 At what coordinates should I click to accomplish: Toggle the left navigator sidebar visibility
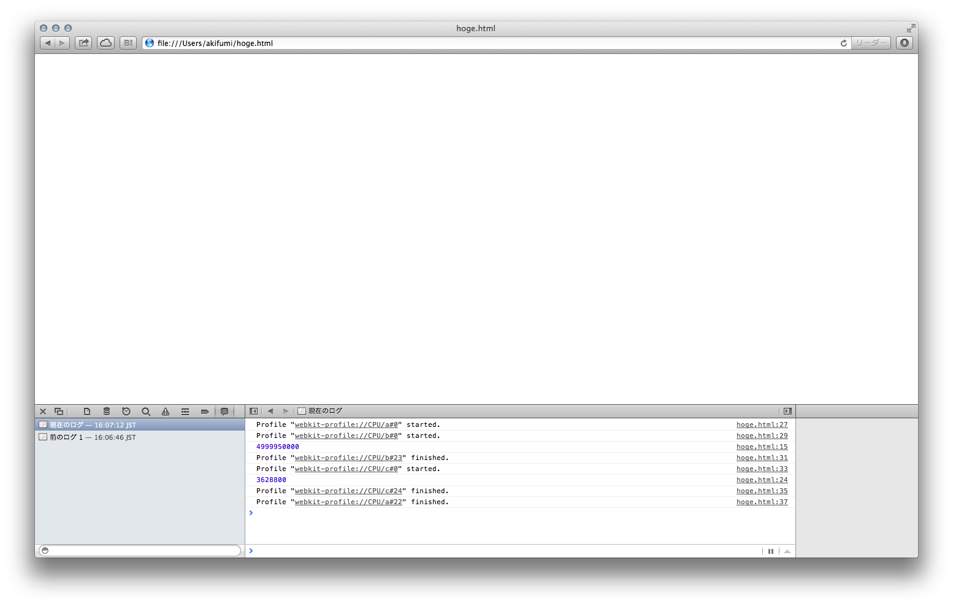[253, 411]
